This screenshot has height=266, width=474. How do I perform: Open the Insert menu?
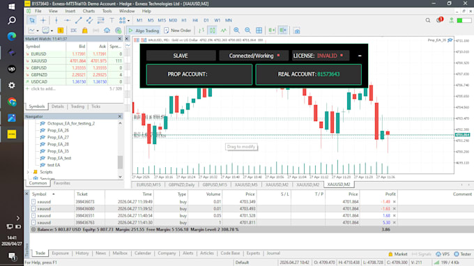click(x=70, y=11)
